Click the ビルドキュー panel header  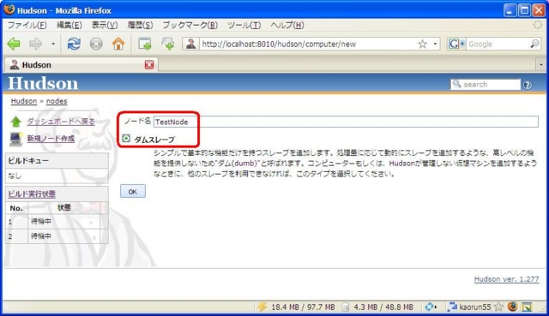click(x=57, y=161)
